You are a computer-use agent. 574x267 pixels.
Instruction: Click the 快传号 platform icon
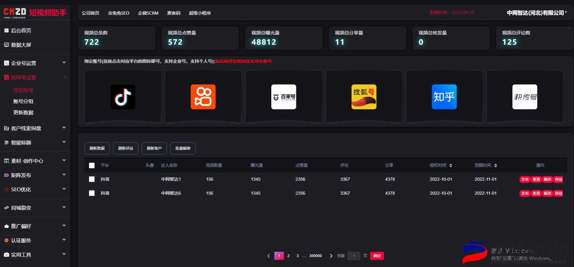click(525, 97)
